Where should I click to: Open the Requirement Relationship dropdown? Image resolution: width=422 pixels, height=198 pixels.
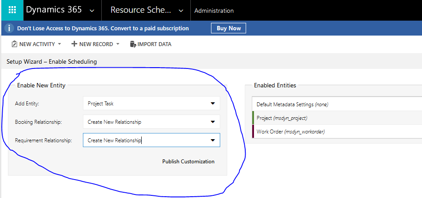point(151,140)
